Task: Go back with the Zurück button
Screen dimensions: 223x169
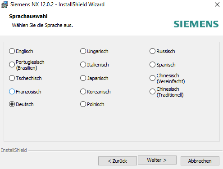Action: [118, 161]
